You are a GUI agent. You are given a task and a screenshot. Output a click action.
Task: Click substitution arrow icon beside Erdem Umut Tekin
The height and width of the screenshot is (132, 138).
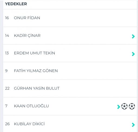pos(133,54)
